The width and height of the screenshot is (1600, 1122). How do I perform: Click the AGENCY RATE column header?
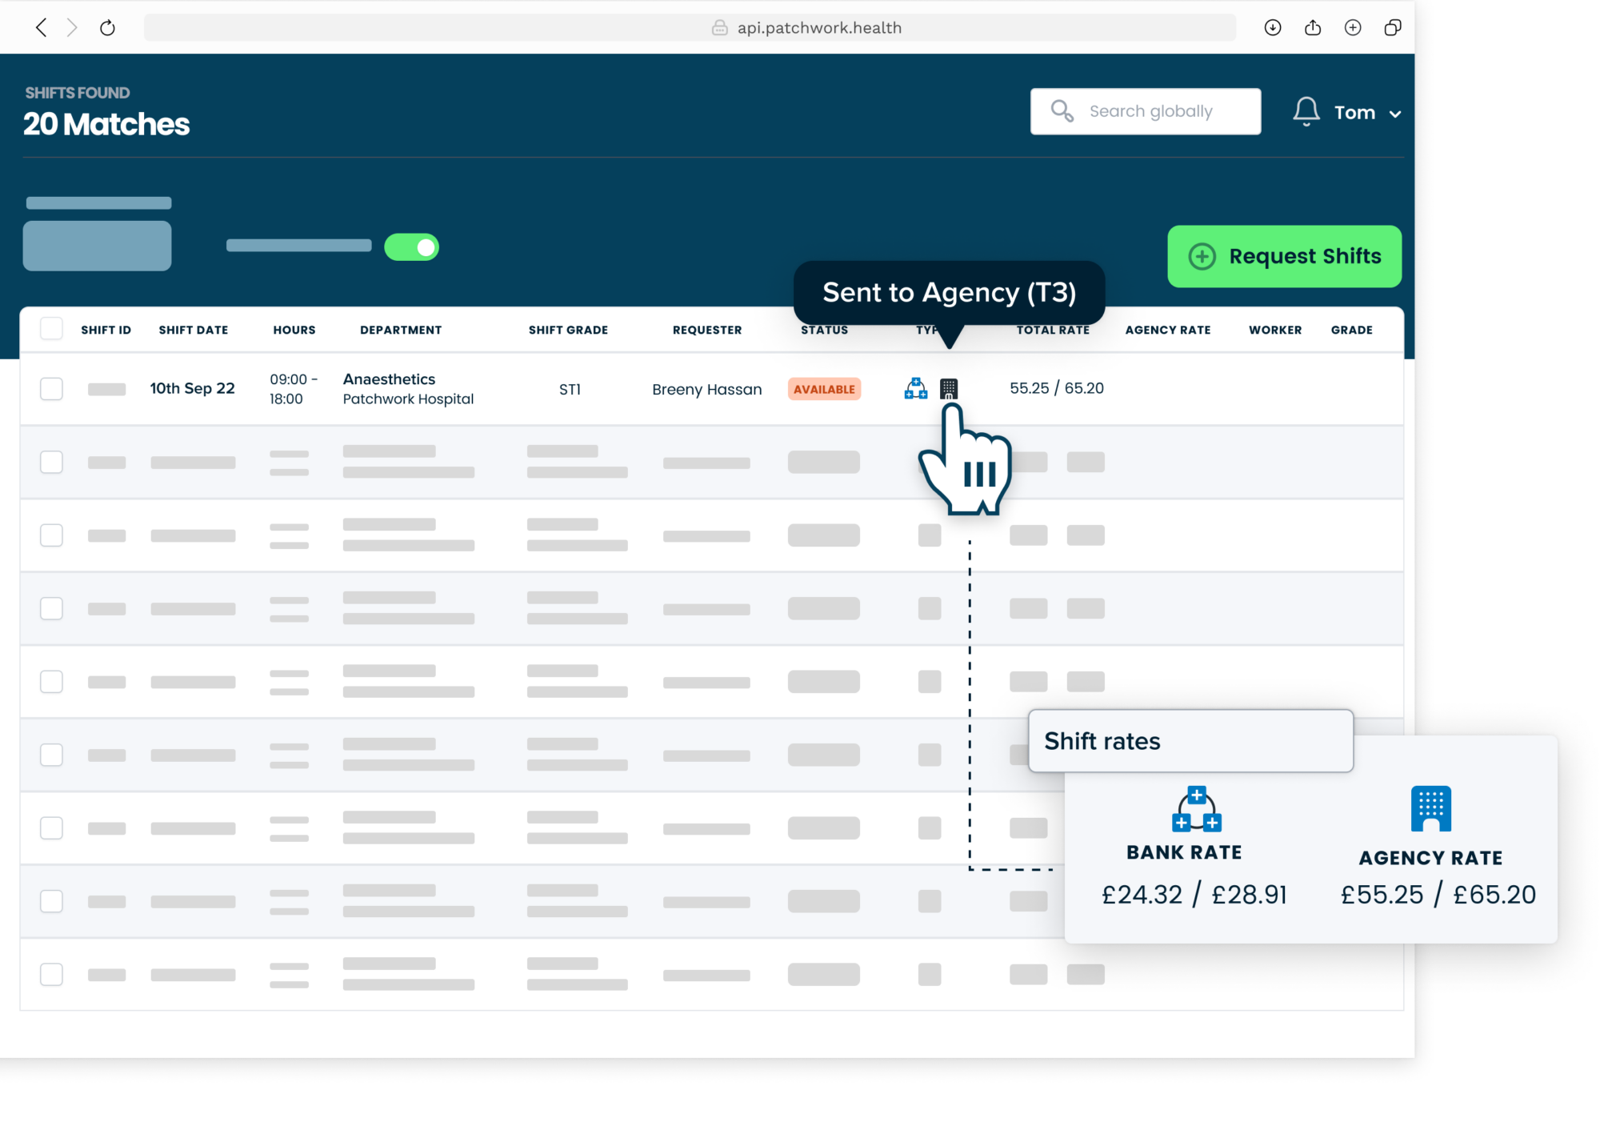(x=1168, y=330)
